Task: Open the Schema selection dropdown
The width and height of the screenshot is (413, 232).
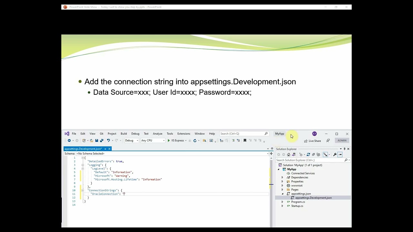Action: pyautogui.click(x=267, y=154)
